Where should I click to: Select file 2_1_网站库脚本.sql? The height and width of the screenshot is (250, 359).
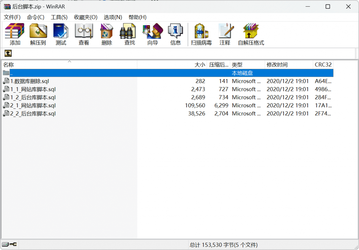(x=33, y=106)
